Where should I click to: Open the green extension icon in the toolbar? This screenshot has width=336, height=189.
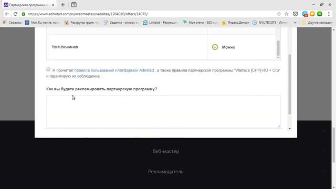click(x=320, y=14)
